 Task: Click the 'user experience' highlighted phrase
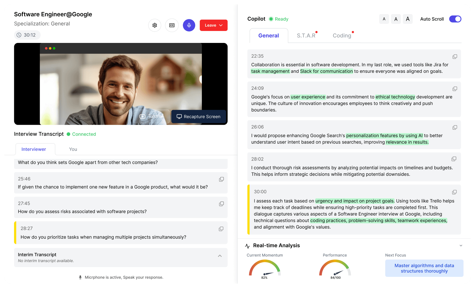tap(308, 97)
